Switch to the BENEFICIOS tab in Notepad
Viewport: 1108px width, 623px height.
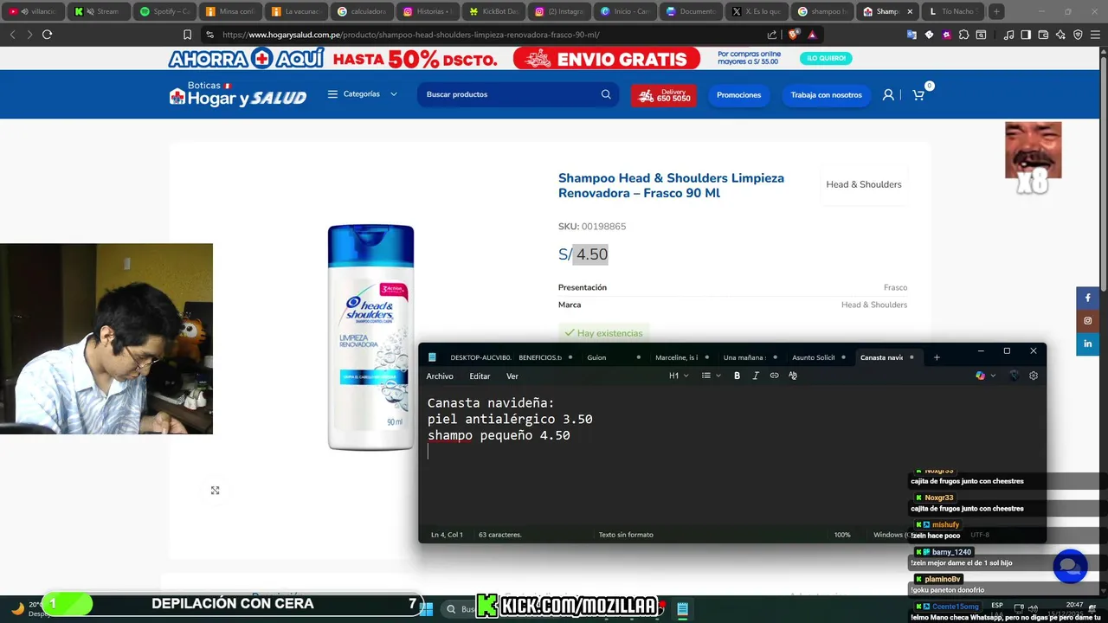pos(545,357)
